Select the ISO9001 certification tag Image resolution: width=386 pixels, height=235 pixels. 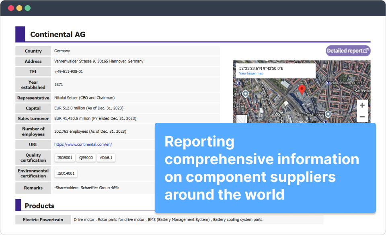65,158
